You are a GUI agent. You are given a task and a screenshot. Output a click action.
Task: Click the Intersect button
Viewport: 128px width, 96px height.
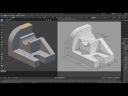tap(23, 15)
